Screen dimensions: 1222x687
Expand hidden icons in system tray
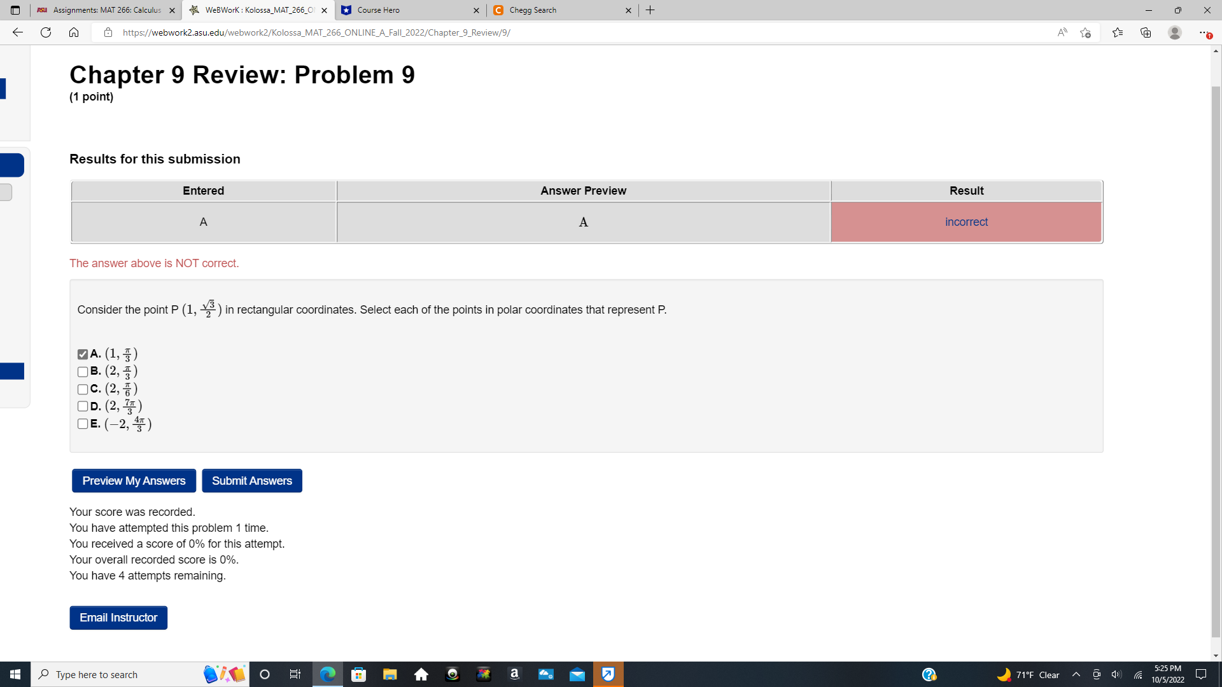pos(1076,674)
